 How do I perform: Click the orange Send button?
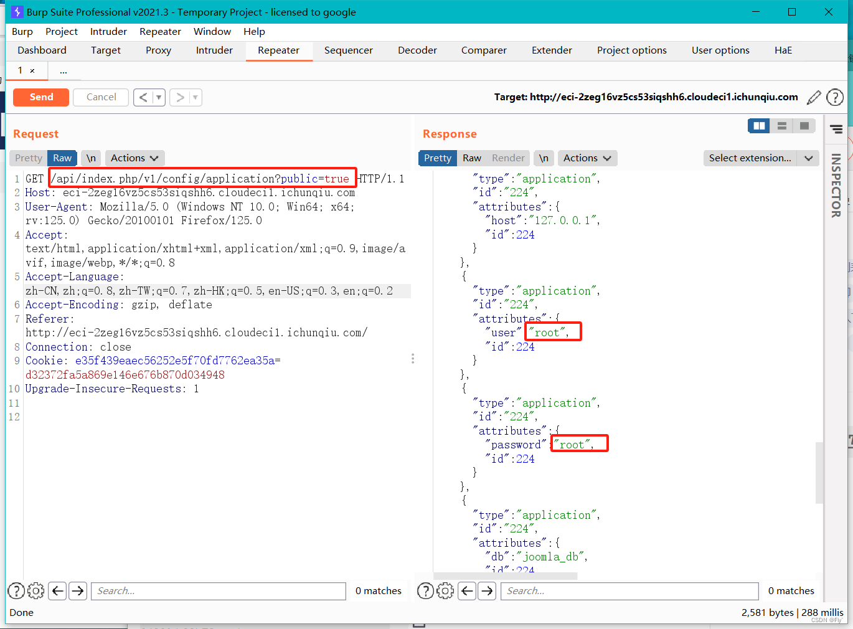pos(41,97)
